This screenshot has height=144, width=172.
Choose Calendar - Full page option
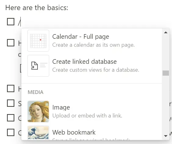(91, 41)
